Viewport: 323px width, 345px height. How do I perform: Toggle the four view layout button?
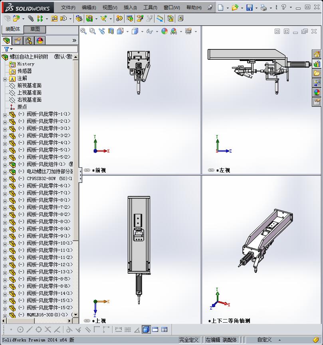[164, 329]
